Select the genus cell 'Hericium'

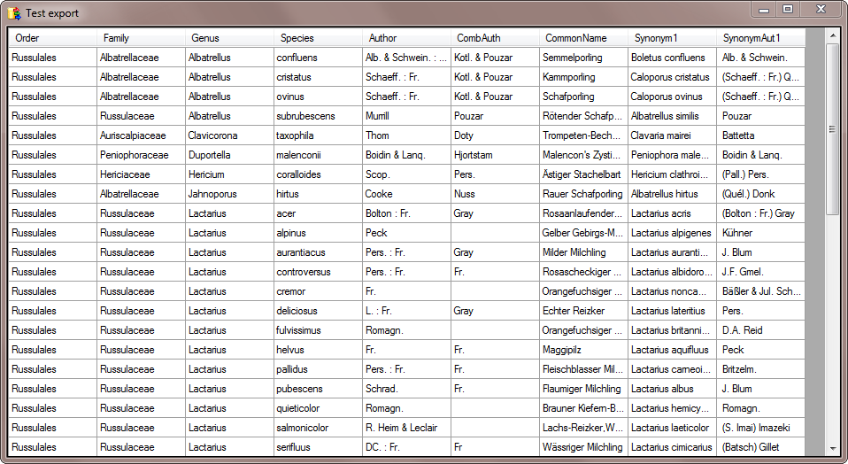pos(229,174)
